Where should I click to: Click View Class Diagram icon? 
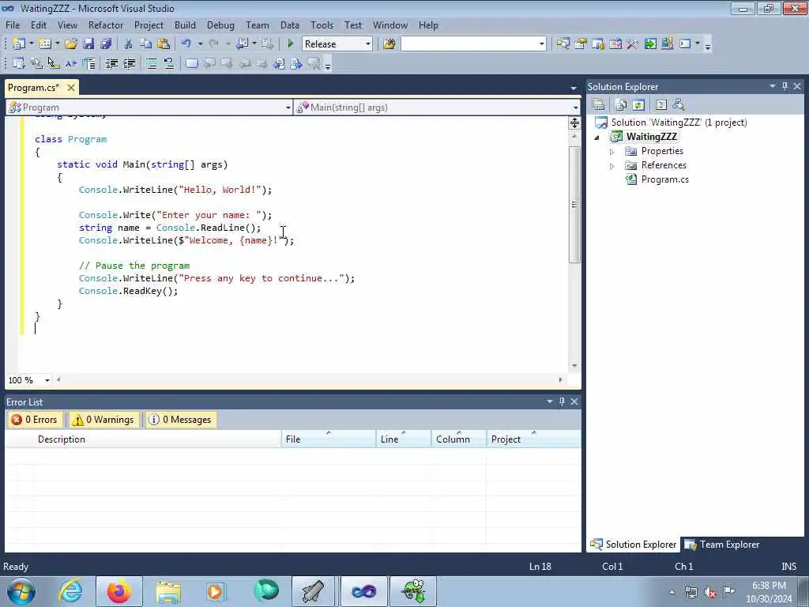pos(679,105)
